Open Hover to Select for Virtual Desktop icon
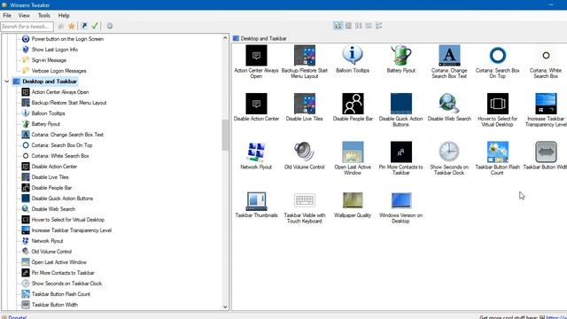 point(498,104)
